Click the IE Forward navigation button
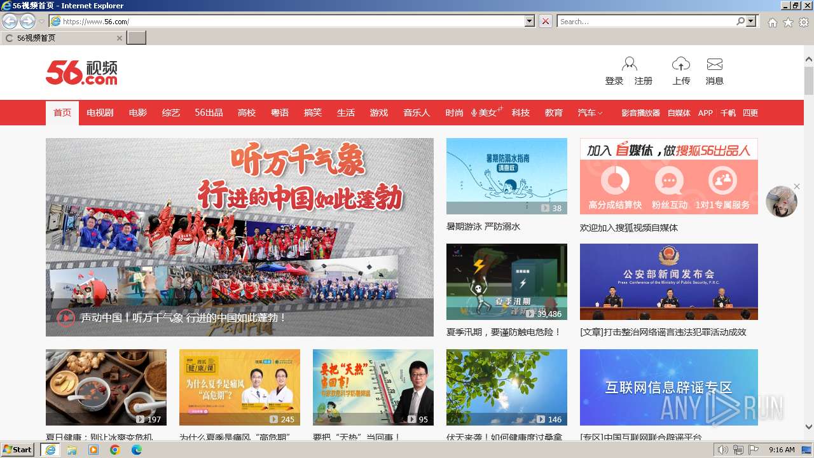814x458 pixels. [x=27, y=21]
